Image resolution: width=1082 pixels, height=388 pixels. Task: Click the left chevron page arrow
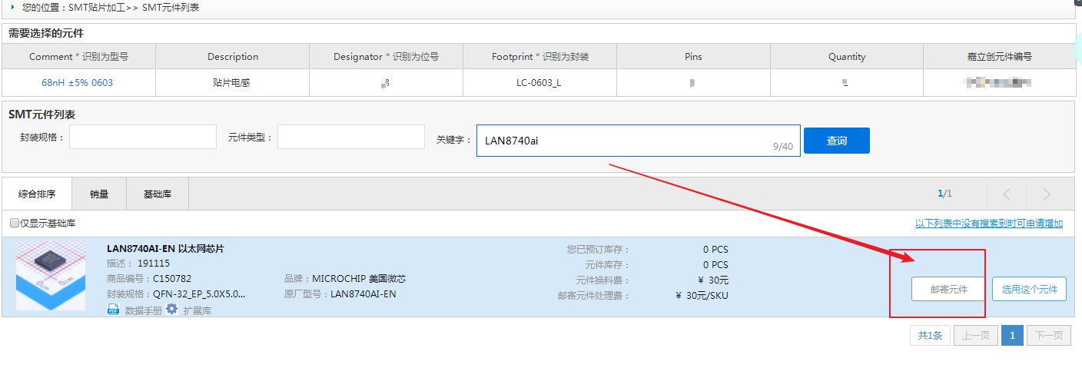(x=1007, y=194)
